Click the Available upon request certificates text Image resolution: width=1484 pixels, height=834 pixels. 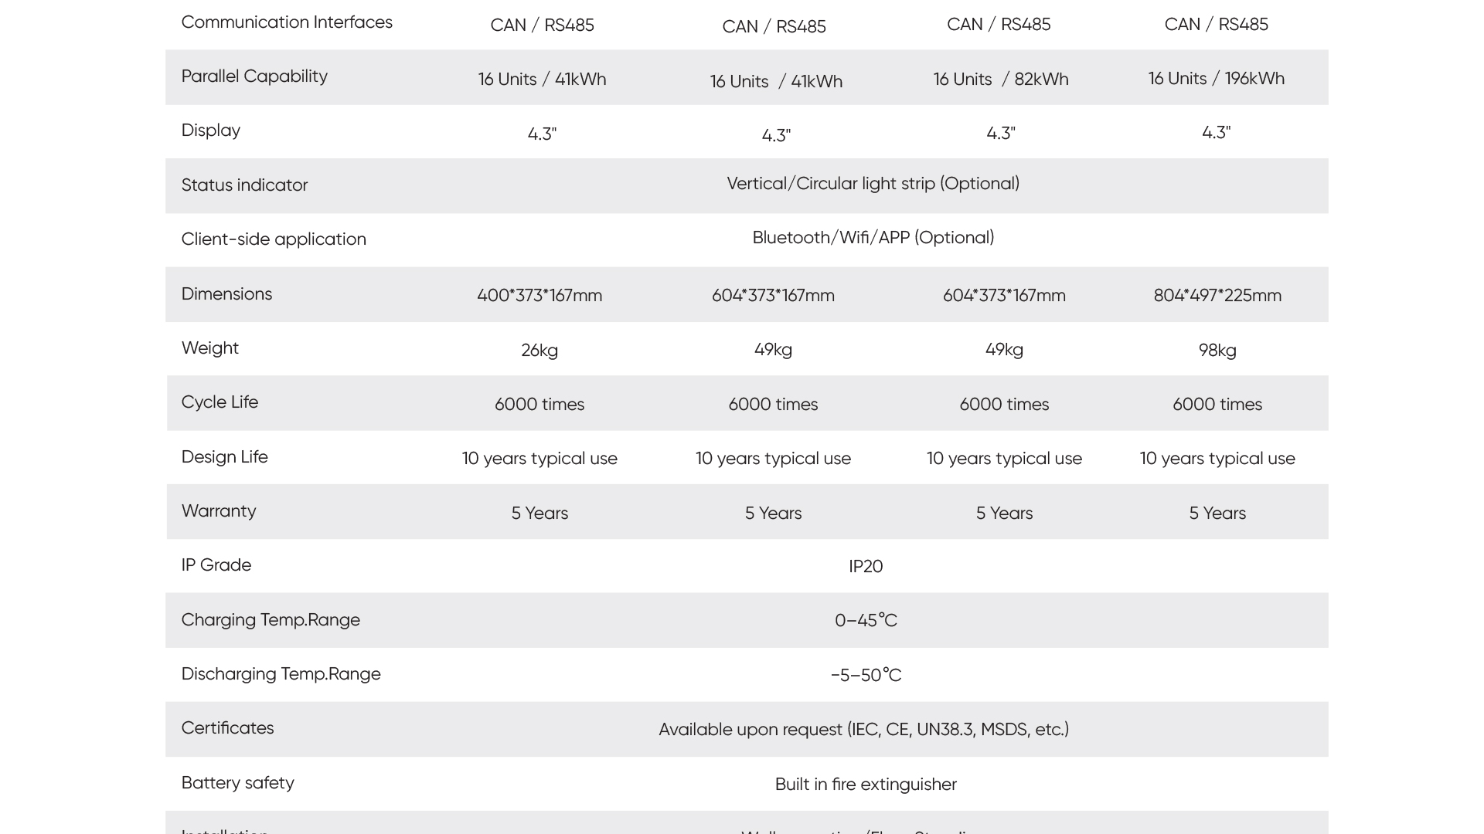pos(863,730)
